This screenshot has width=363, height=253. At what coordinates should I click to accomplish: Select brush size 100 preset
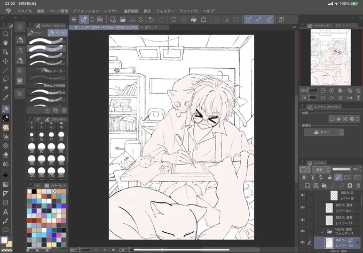click(x=61, y=160)
